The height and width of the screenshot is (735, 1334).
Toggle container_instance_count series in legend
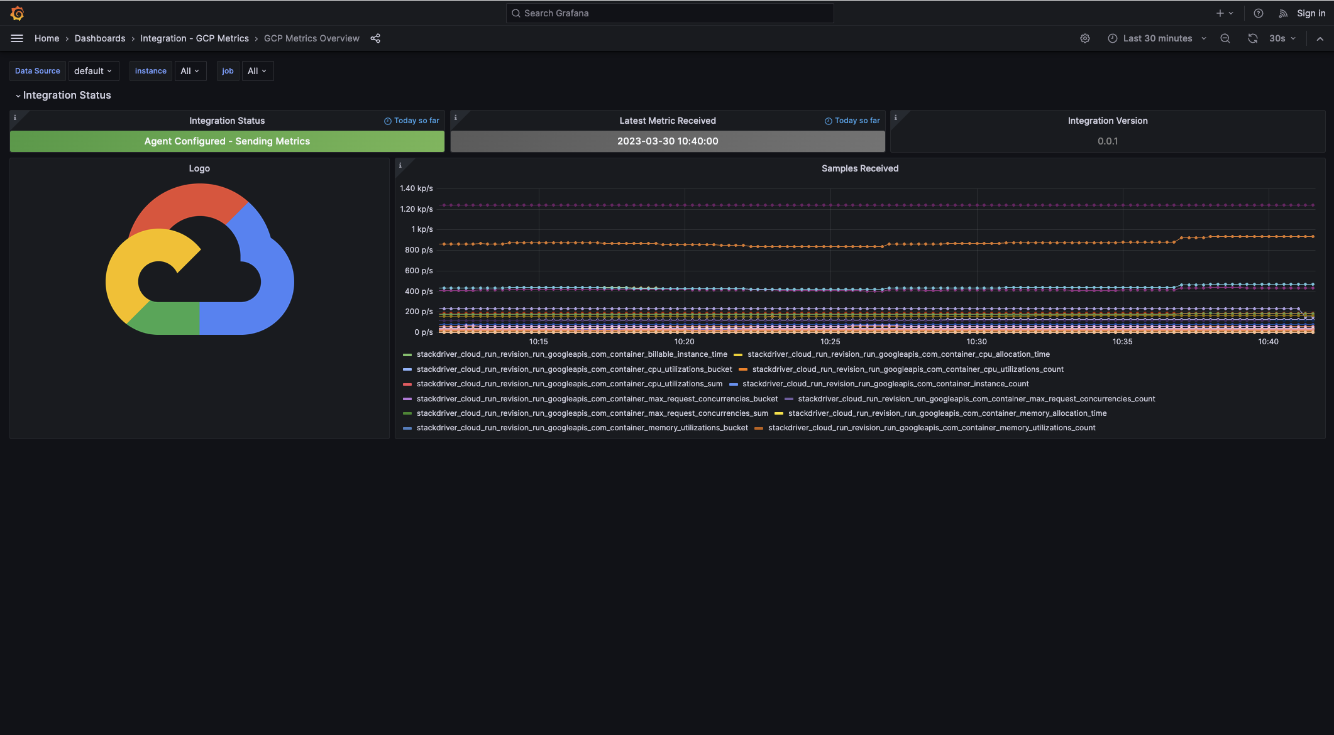click(885, 384)
